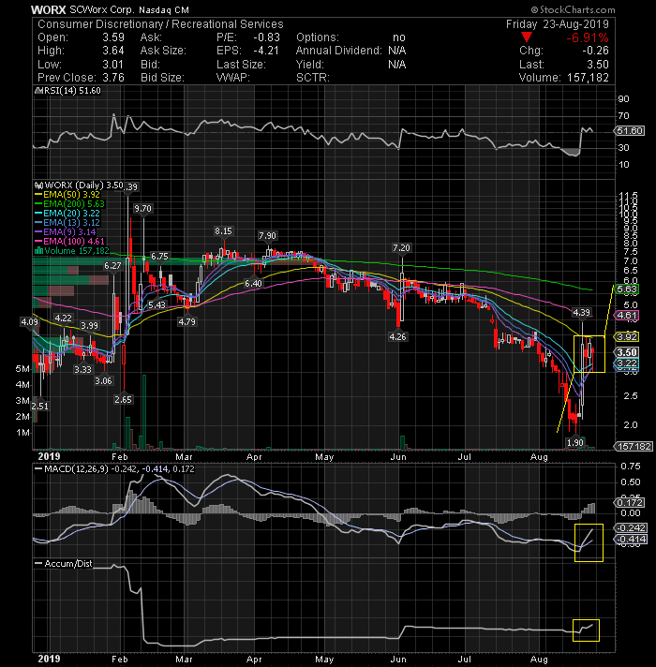Click the -0.242 MACD axis tag

632,528
